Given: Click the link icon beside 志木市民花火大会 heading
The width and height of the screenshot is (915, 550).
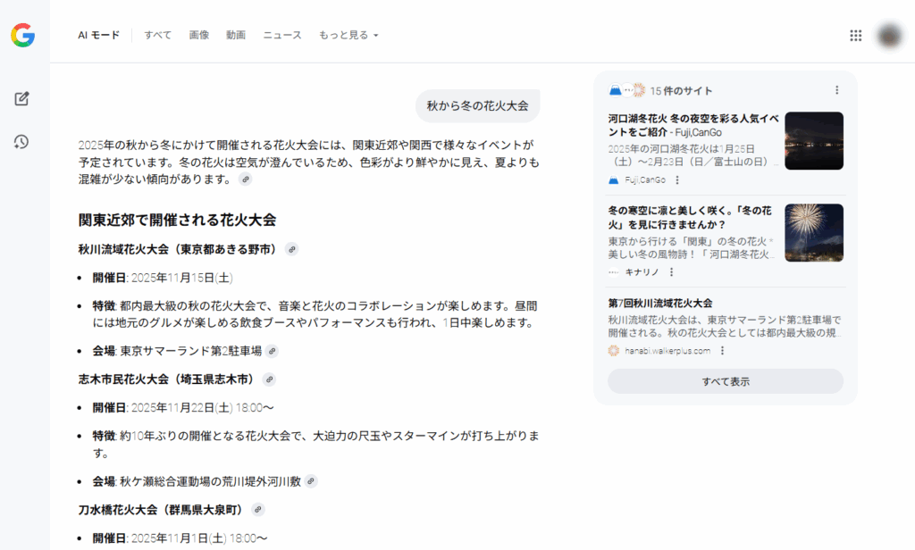Looking at the screenshot, I should (269, 379).
